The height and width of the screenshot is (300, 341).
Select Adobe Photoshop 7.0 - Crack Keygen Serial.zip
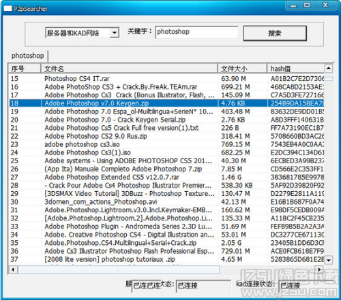tap(166, 120)
